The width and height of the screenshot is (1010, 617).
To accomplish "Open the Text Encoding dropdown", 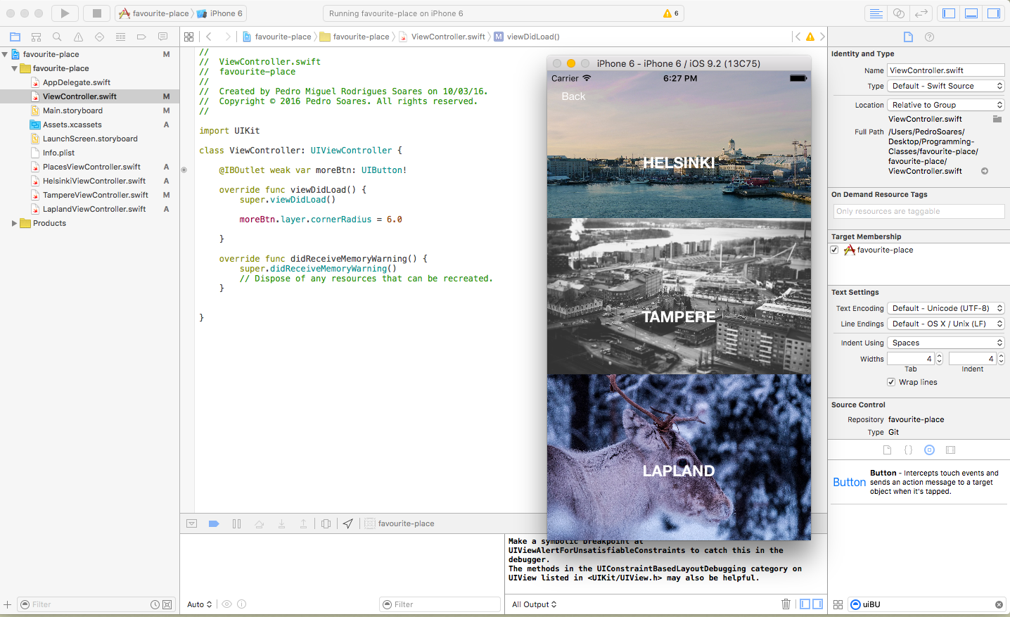I will pyautogui.click(x=946, y=308).
